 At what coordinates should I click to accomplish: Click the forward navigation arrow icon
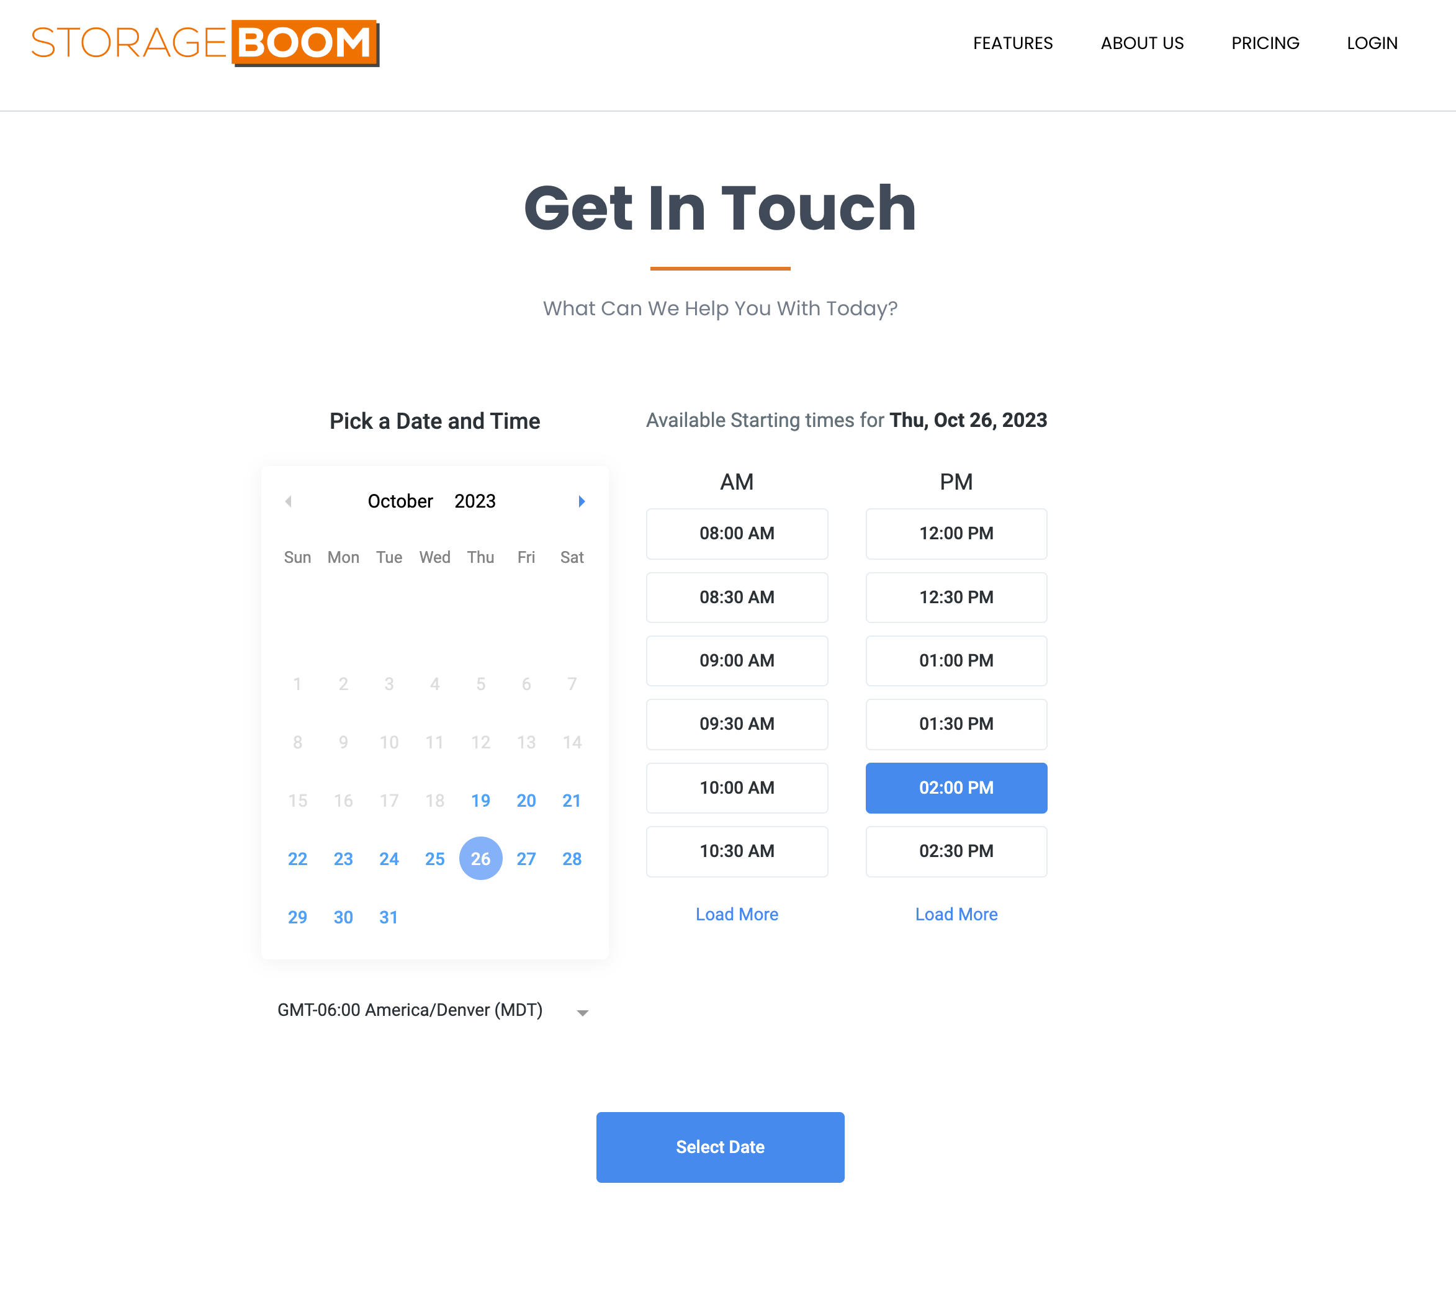click(582, 501)
